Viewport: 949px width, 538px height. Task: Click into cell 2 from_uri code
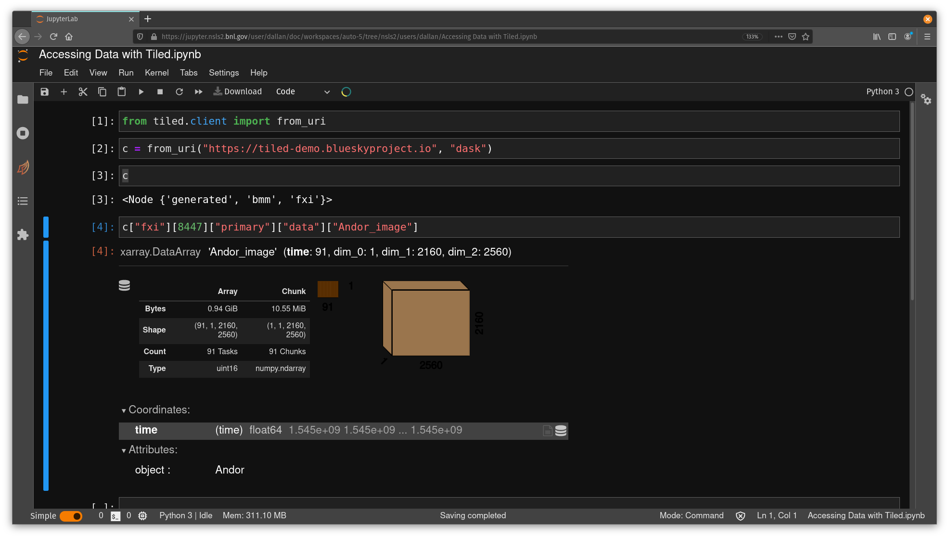(509, 149)
